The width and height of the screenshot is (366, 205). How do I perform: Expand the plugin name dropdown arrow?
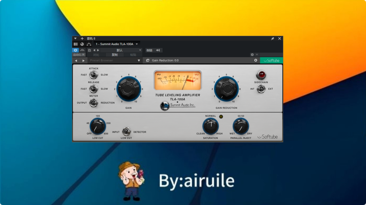[137, 44]
